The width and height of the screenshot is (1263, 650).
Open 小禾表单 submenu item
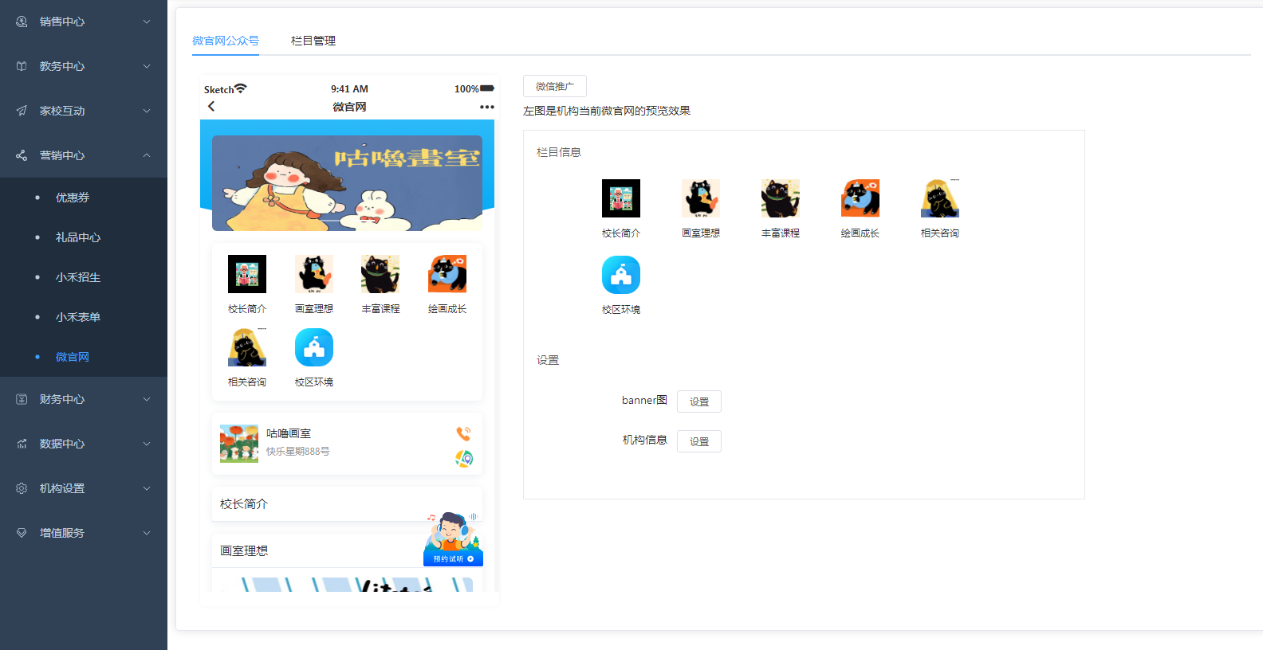pos(84,317)
